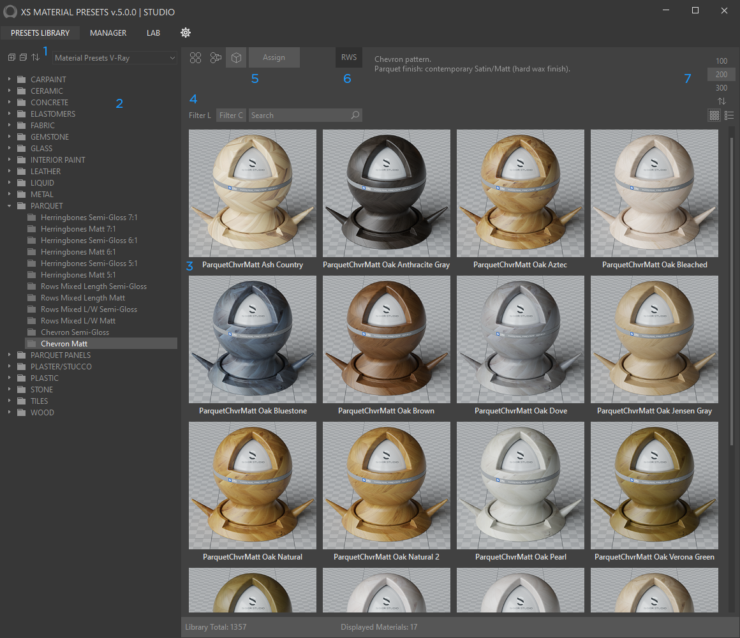Set thumbnail size to 300
The image size is (740, 638).
[721, 88]
